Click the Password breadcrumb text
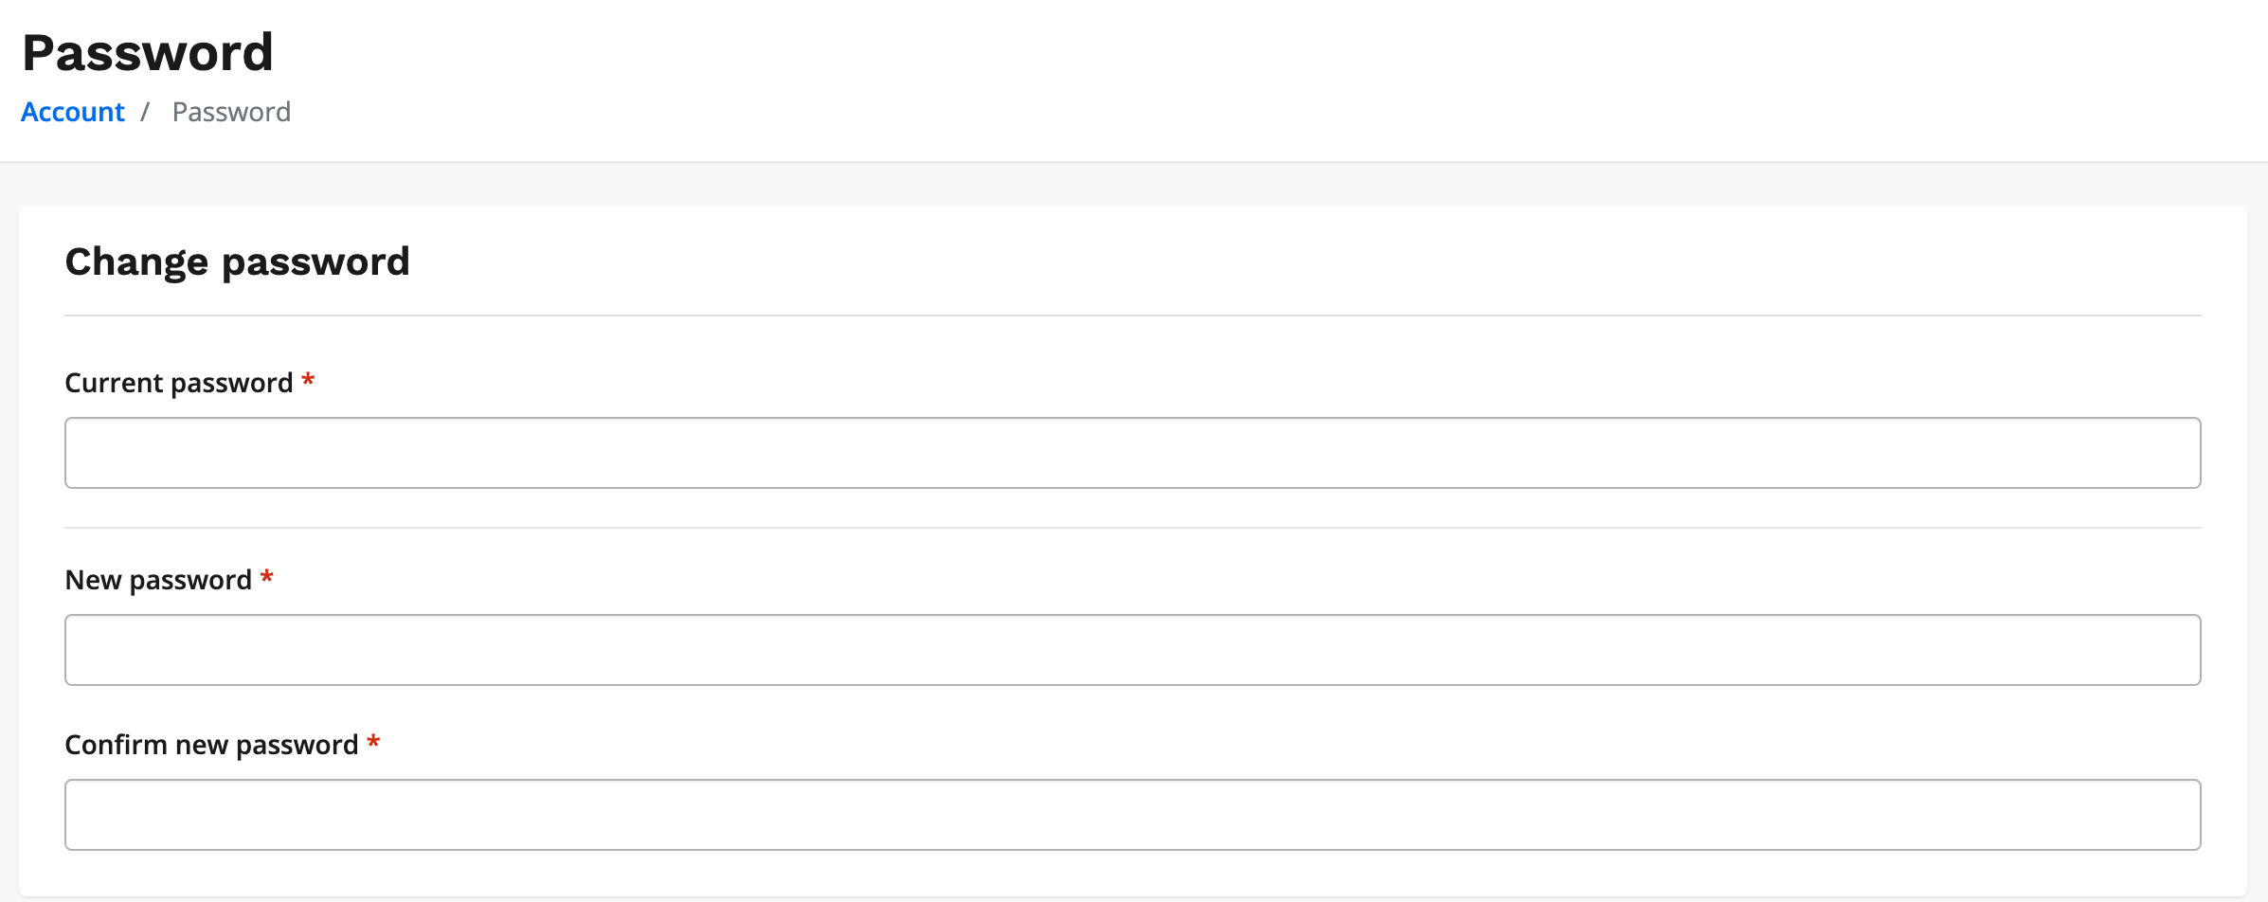The image size is (2268, 902). pos(231,112)
